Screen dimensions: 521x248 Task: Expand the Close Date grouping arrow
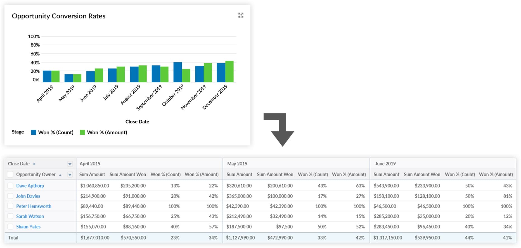34,164
